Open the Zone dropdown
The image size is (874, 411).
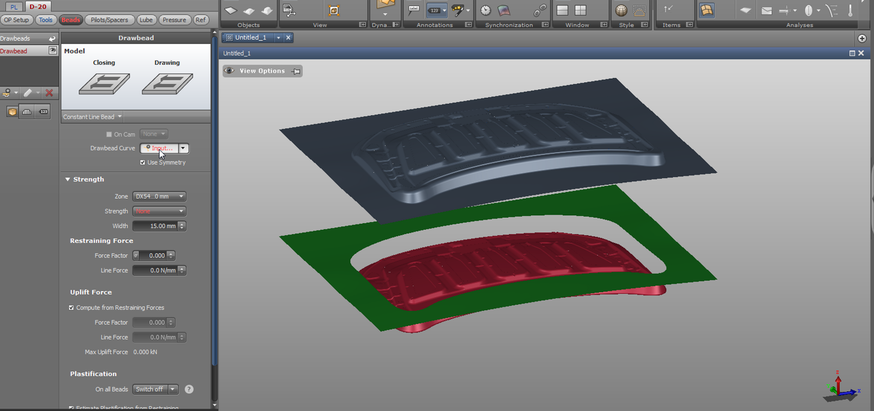159,196
